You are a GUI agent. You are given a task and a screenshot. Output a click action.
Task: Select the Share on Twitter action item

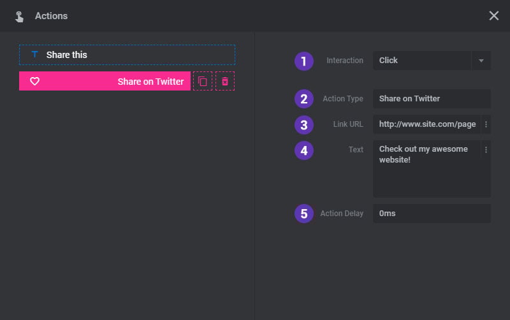[x=105, y=81]
